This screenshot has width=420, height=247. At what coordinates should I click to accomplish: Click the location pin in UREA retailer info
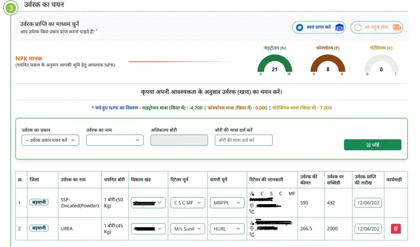[251, 229]
